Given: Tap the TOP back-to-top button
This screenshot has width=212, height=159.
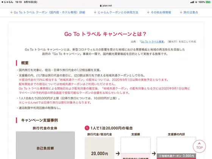Looking at the screenshot, I should [199, 146].
